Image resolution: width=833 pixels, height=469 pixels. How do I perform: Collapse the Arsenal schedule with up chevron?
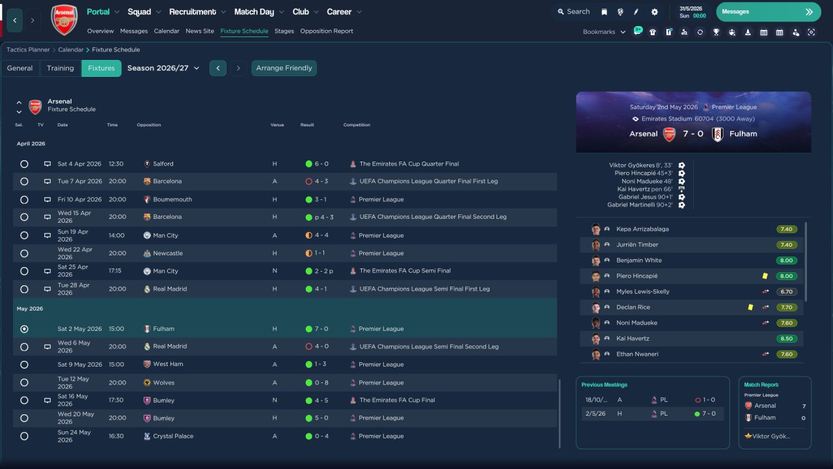click(x=19, y=102)
